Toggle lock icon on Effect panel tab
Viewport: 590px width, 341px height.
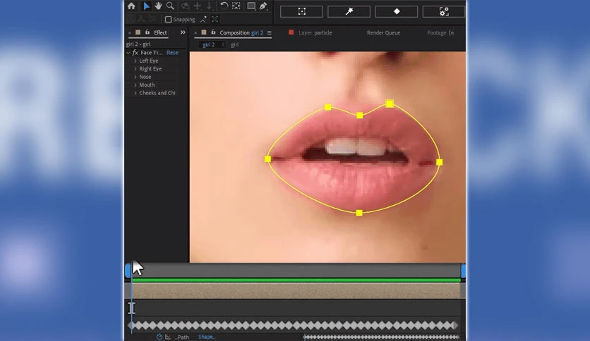[x=147, y=32]
